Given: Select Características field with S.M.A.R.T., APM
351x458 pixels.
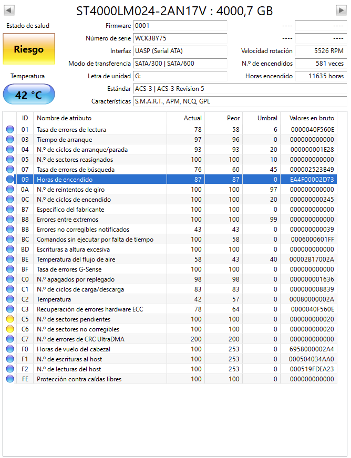Looking at the screenshot, I should [240, 101].
